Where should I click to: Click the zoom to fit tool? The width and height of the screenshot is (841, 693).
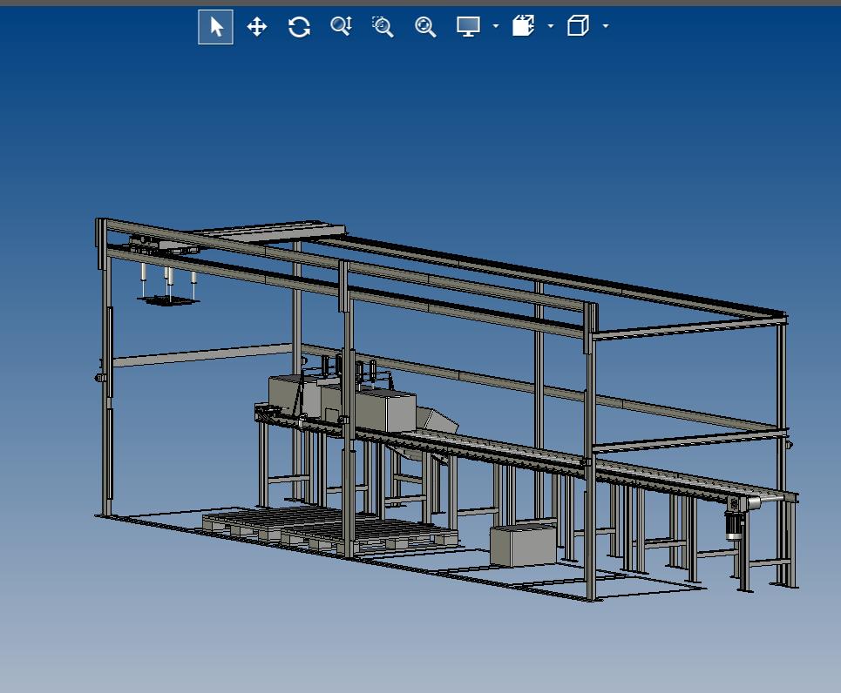coord(425,26)
